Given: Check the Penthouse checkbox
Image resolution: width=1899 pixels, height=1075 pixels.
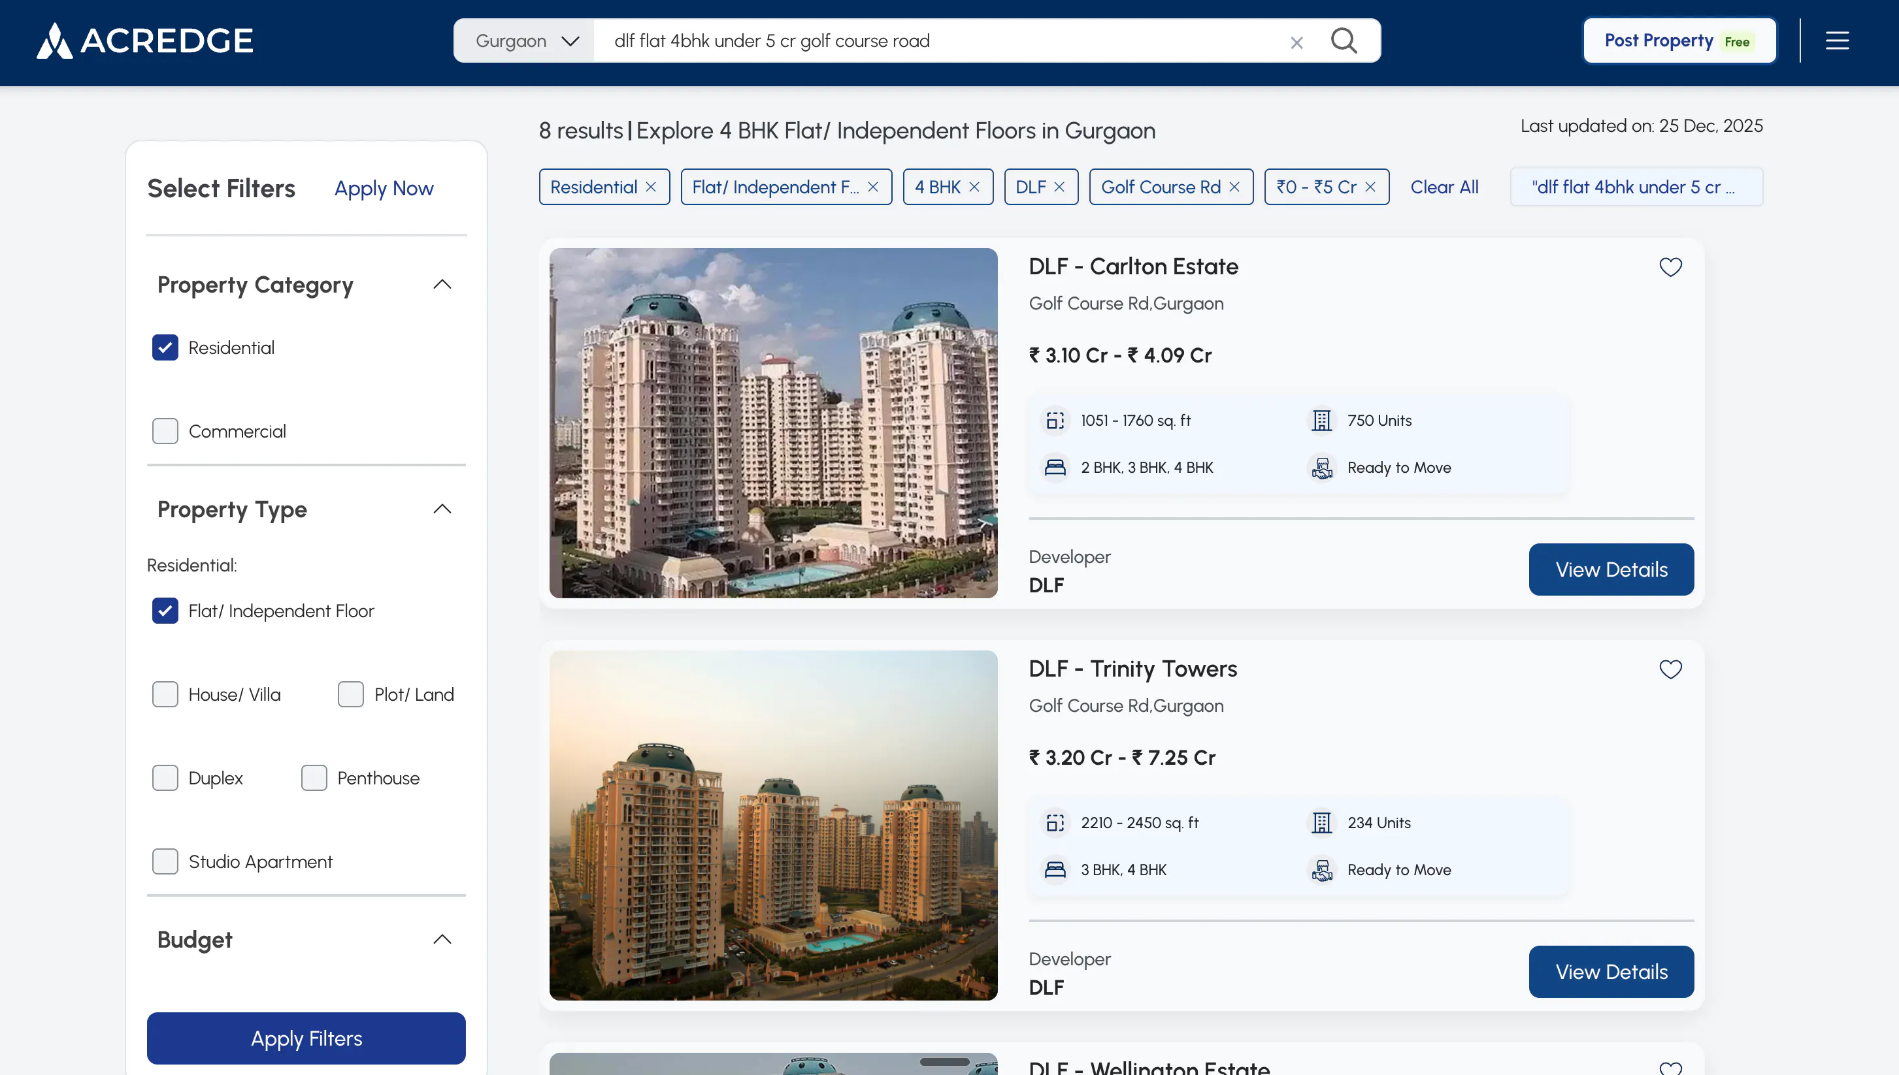Looking at the screenshot, I should 314,777.
